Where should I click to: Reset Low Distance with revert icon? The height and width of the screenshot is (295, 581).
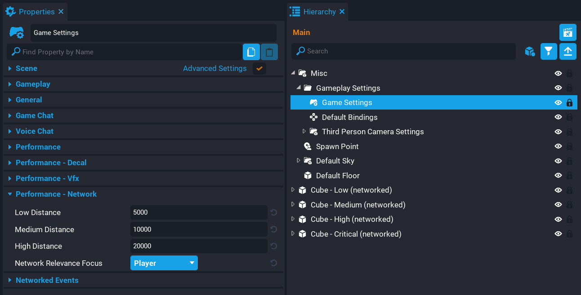pos(273,212)
